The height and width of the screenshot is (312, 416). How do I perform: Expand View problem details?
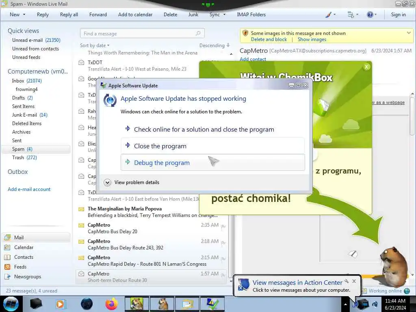[x=132, y=182]
